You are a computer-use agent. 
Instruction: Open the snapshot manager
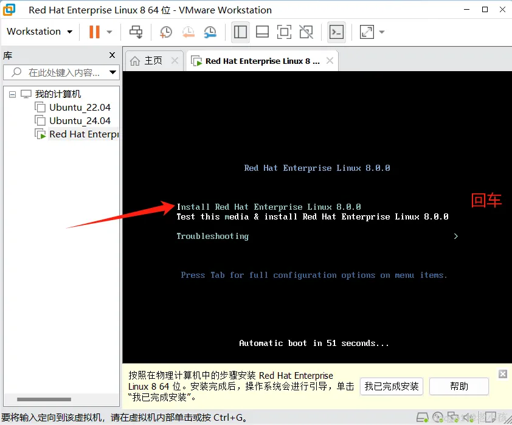coord(210,32)
